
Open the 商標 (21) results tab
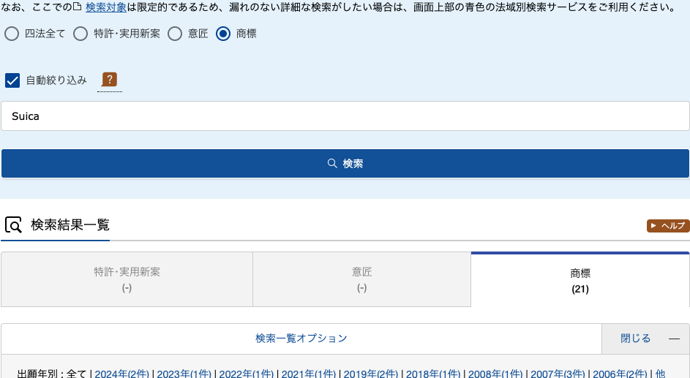pos(580,281)
